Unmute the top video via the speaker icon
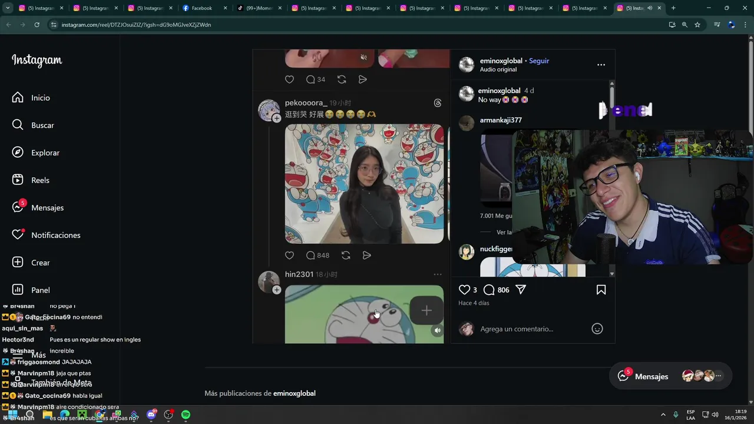The height and width of the screenshot is (424, 754). [x=363, y=57]
